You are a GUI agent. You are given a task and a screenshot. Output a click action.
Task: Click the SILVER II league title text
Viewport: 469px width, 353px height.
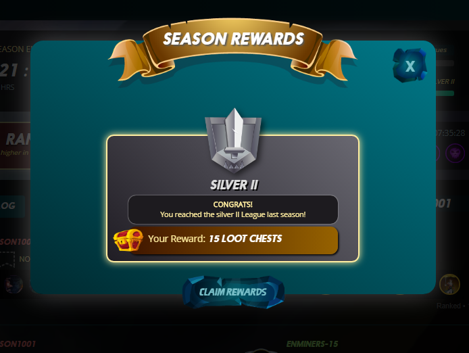(x=234, y=185)
